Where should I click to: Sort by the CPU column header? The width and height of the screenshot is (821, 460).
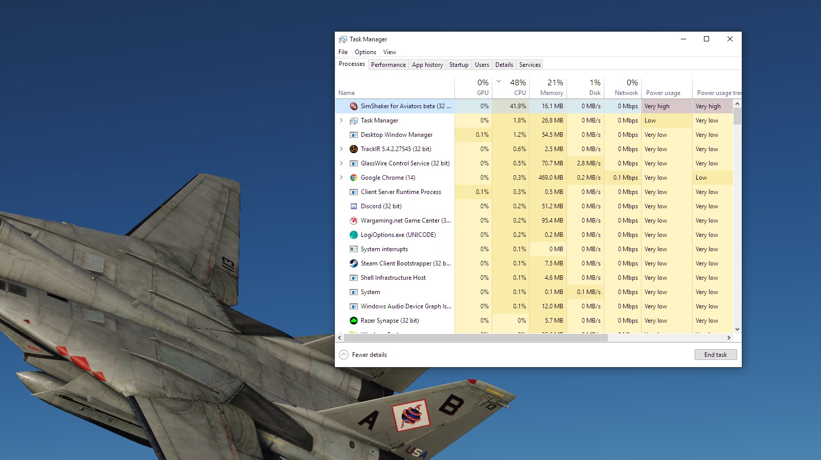pos(511,88)
